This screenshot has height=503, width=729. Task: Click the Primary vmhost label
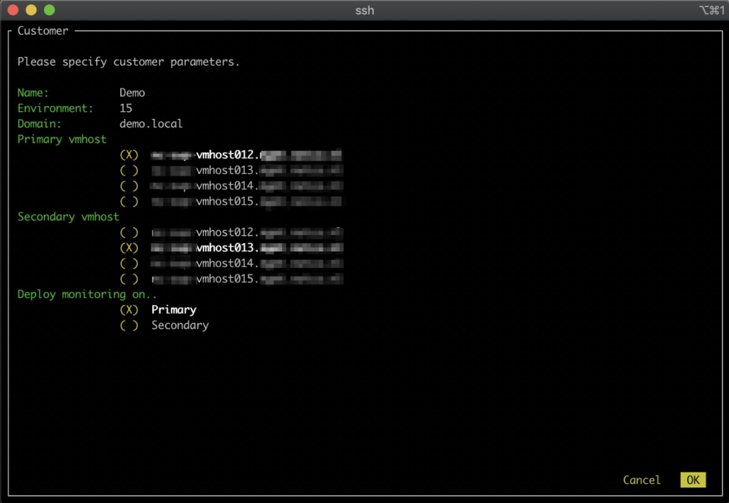[x=62, y=139]
